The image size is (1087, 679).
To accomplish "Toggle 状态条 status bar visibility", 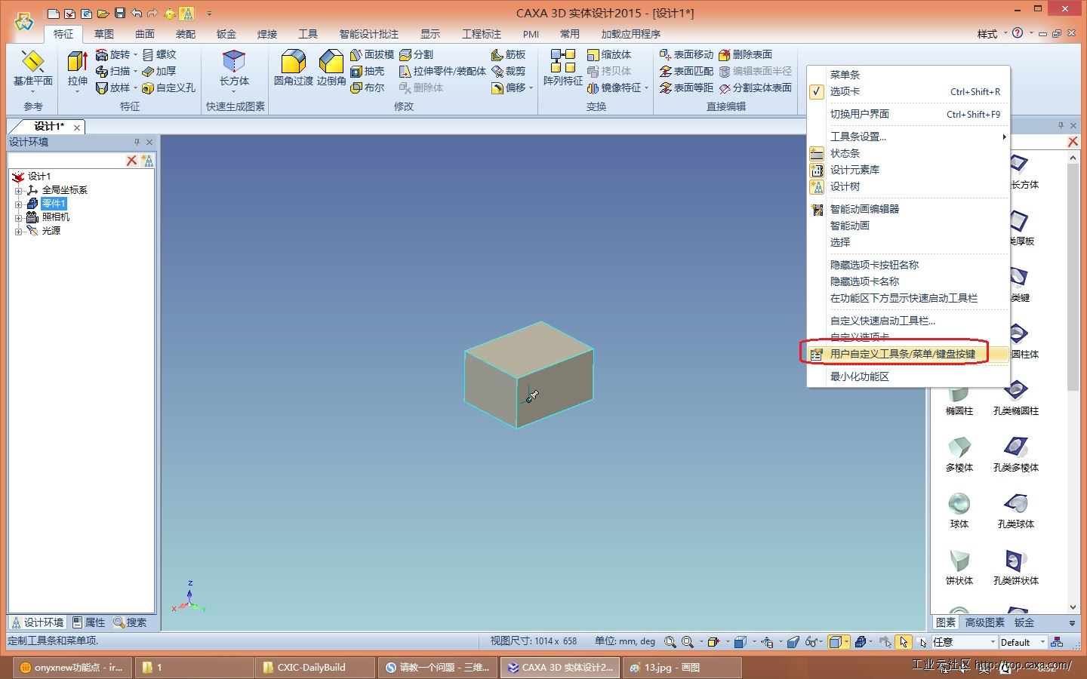I will pyautogui.click(x=908, y=153).
